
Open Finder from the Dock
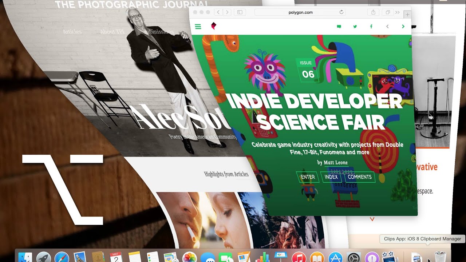point(25,257)
